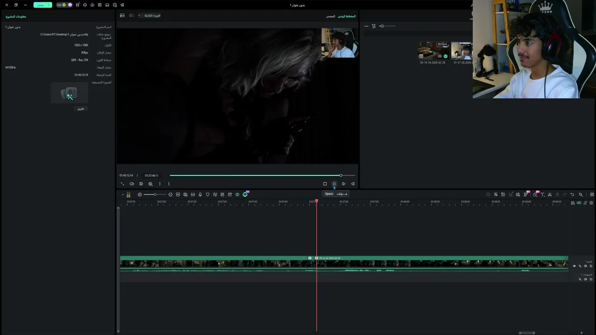Select media thumbnail starting 01-37-28

(x=462, y=50)
